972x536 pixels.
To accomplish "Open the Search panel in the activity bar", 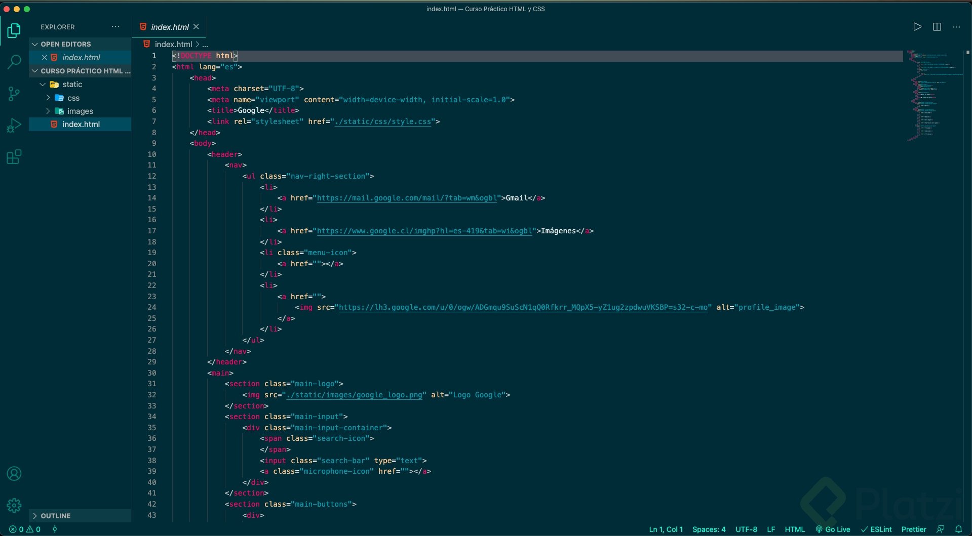I will pos(14,62).
